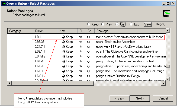Click the vertical scrollbar thumb
177x109 pixels.
[x=168, y=66]
